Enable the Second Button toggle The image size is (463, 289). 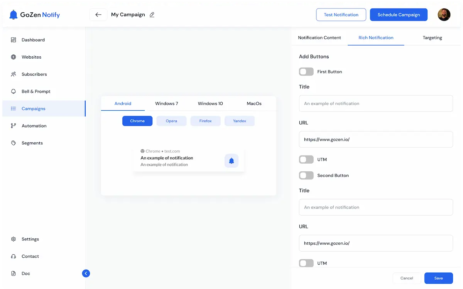click(306, 176)
